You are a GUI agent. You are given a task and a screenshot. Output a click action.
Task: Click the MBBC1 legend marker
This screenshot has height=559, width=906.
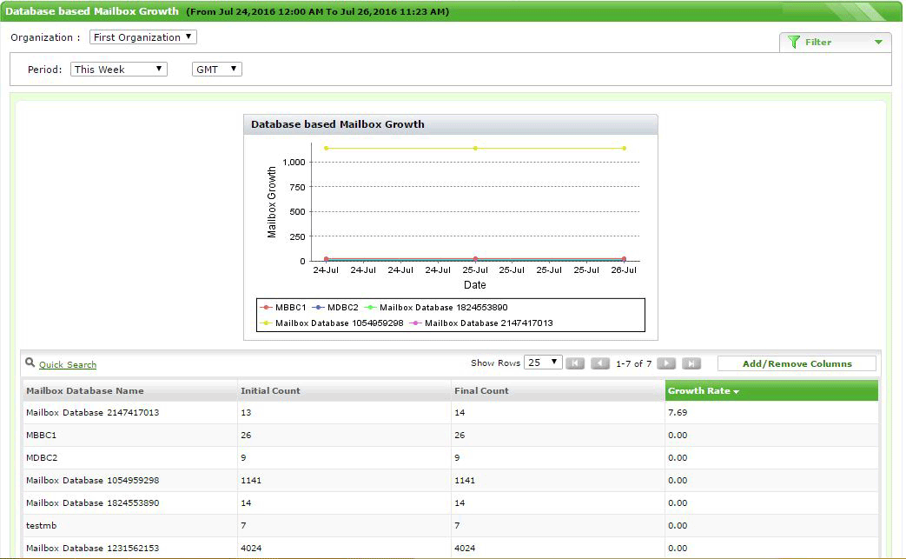[267, 308]
